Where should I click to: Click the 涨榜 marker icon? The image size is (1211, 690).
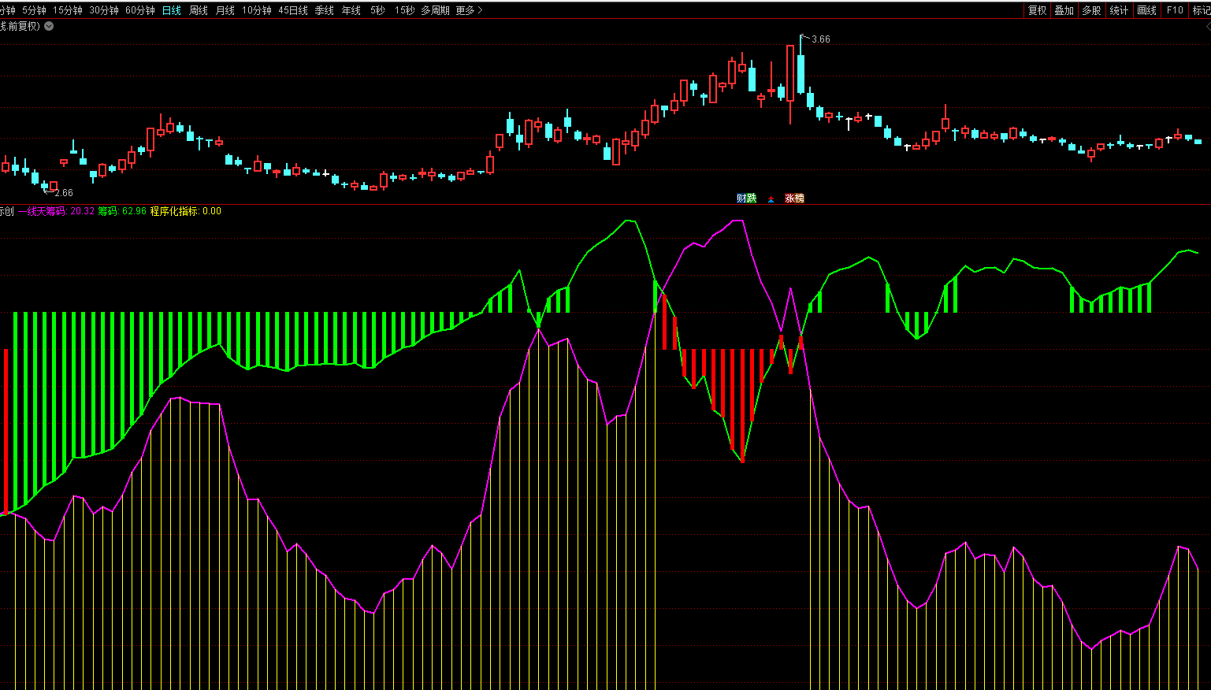[794, 198]
